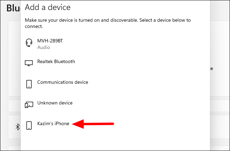230x151 pixels.
Task: Click the partially hidden Blu page title
Action: [x=13, y=8]
